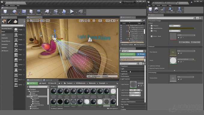The image size is (204, 115).
Task: Open the Marketplace toolbar icon
Action: coord(31,12)
